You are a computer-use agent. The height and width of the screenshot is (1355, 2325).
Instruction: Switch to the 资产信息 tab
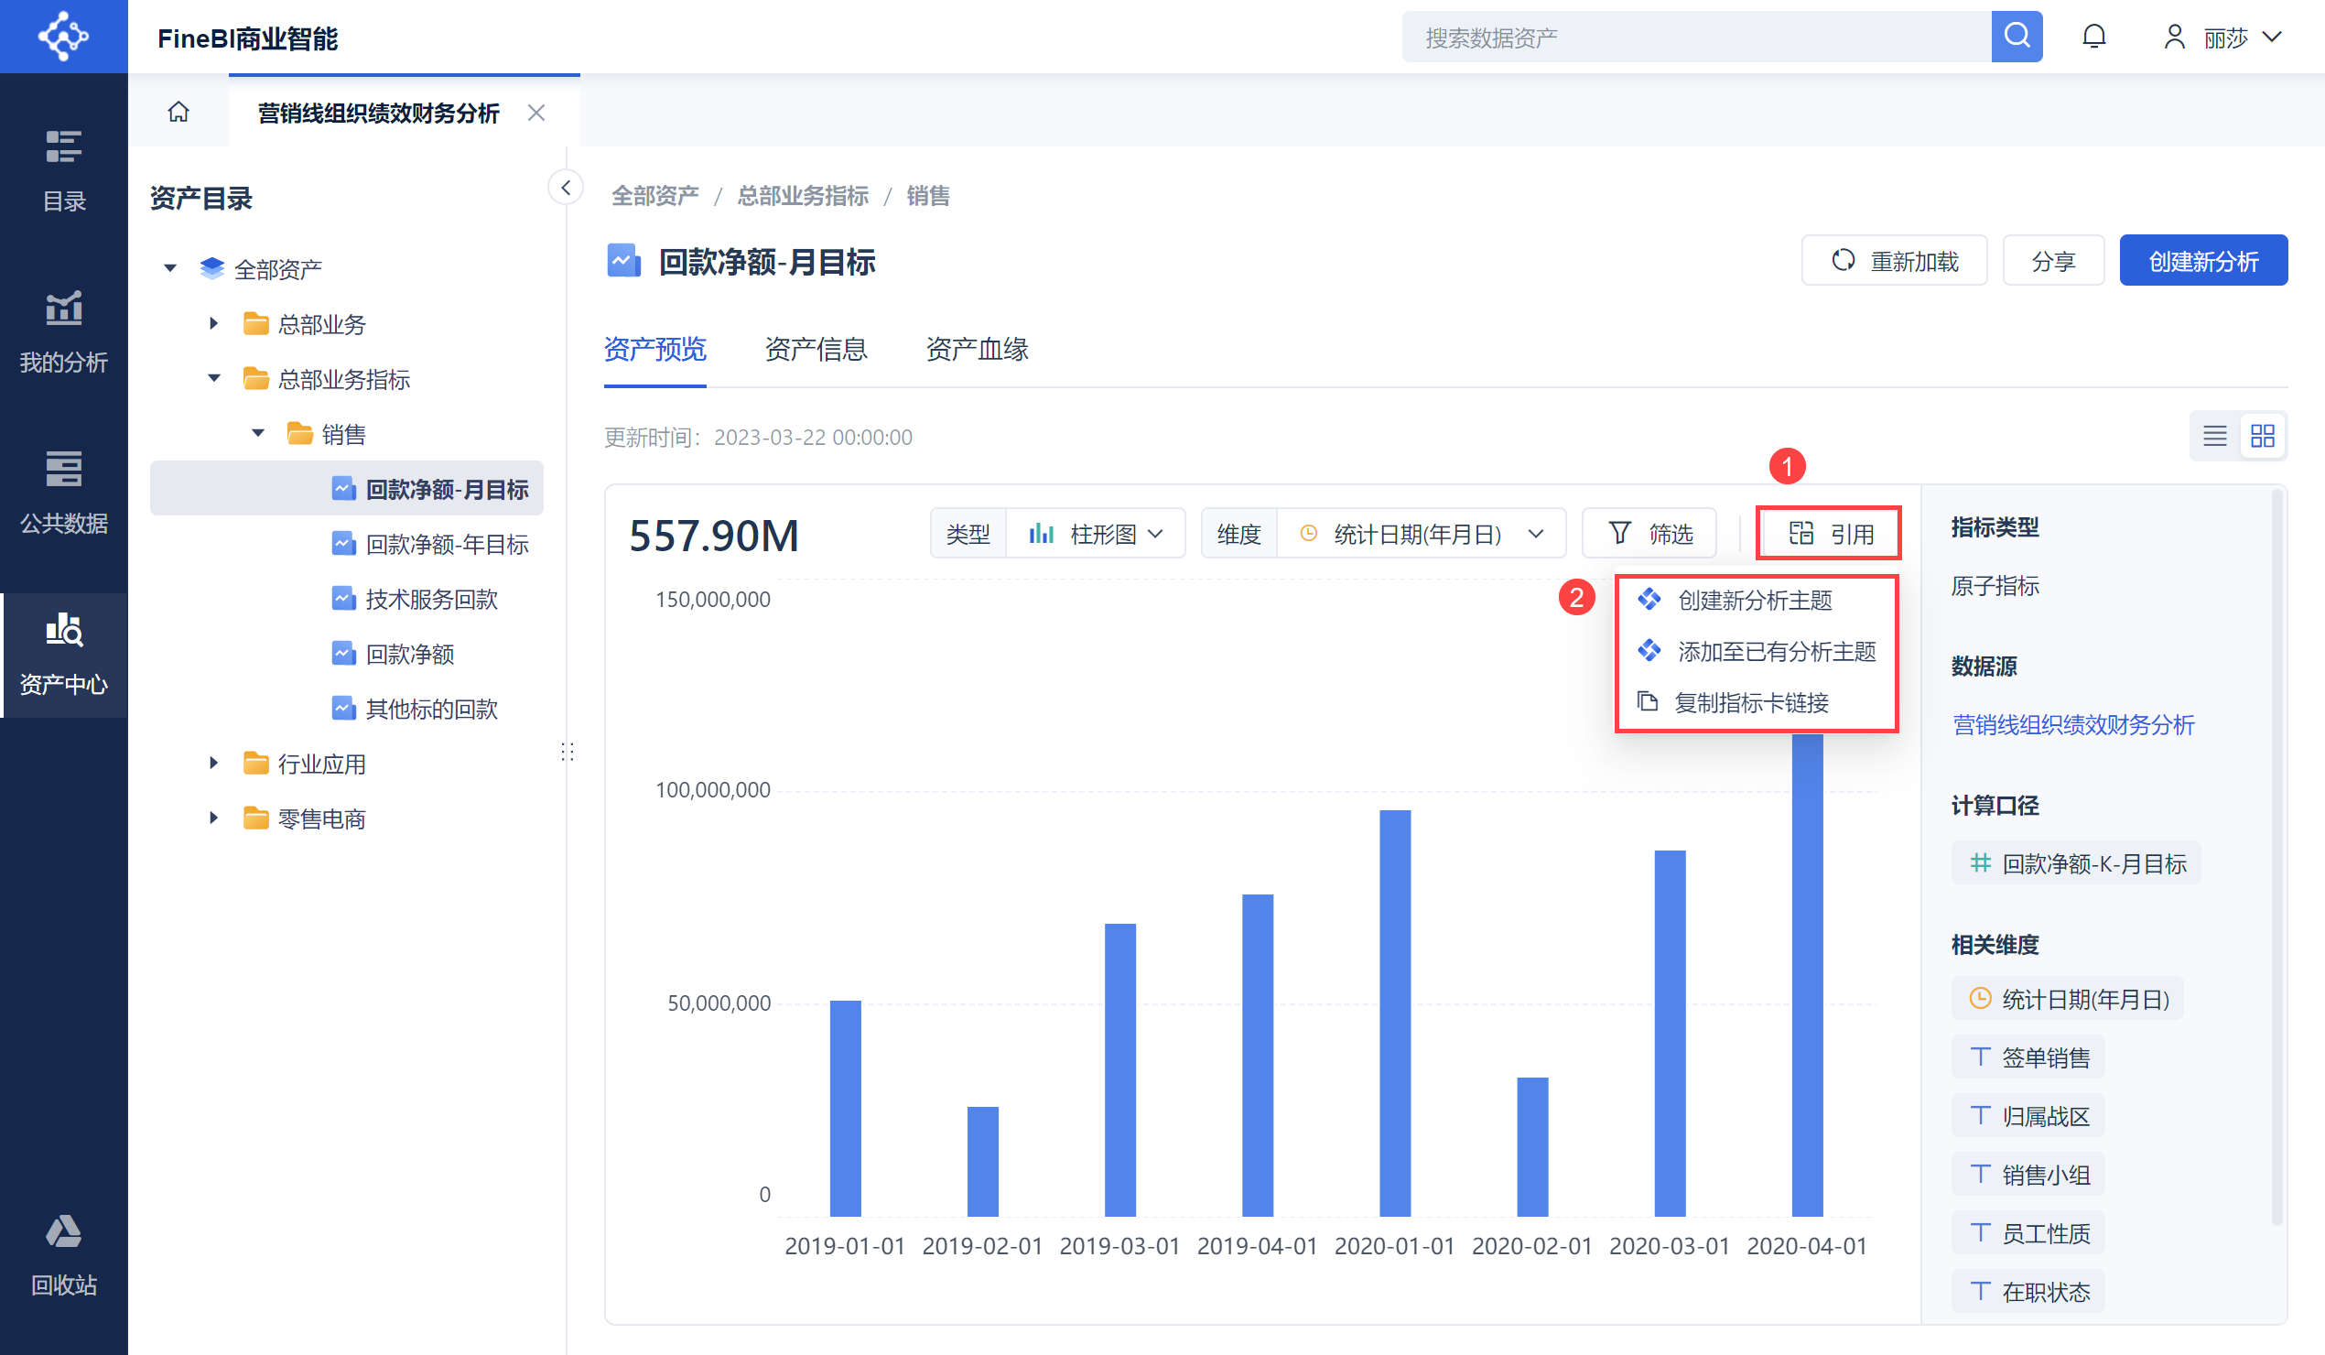point(816,349)
